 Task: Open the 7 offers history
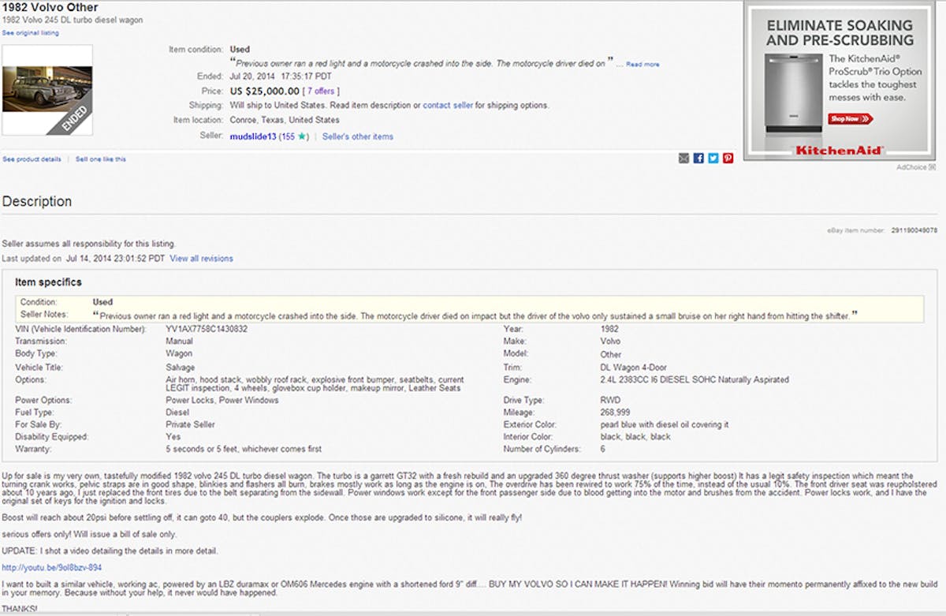click(x=321, y=91)
